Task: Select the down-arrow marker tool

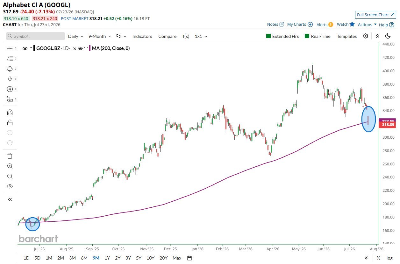Action: (x=10, y=79)
